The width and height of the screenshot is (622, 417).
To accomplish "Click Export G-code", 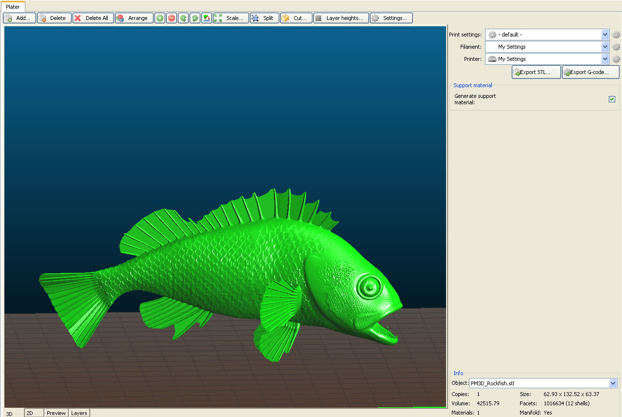I will coord(590,72).
